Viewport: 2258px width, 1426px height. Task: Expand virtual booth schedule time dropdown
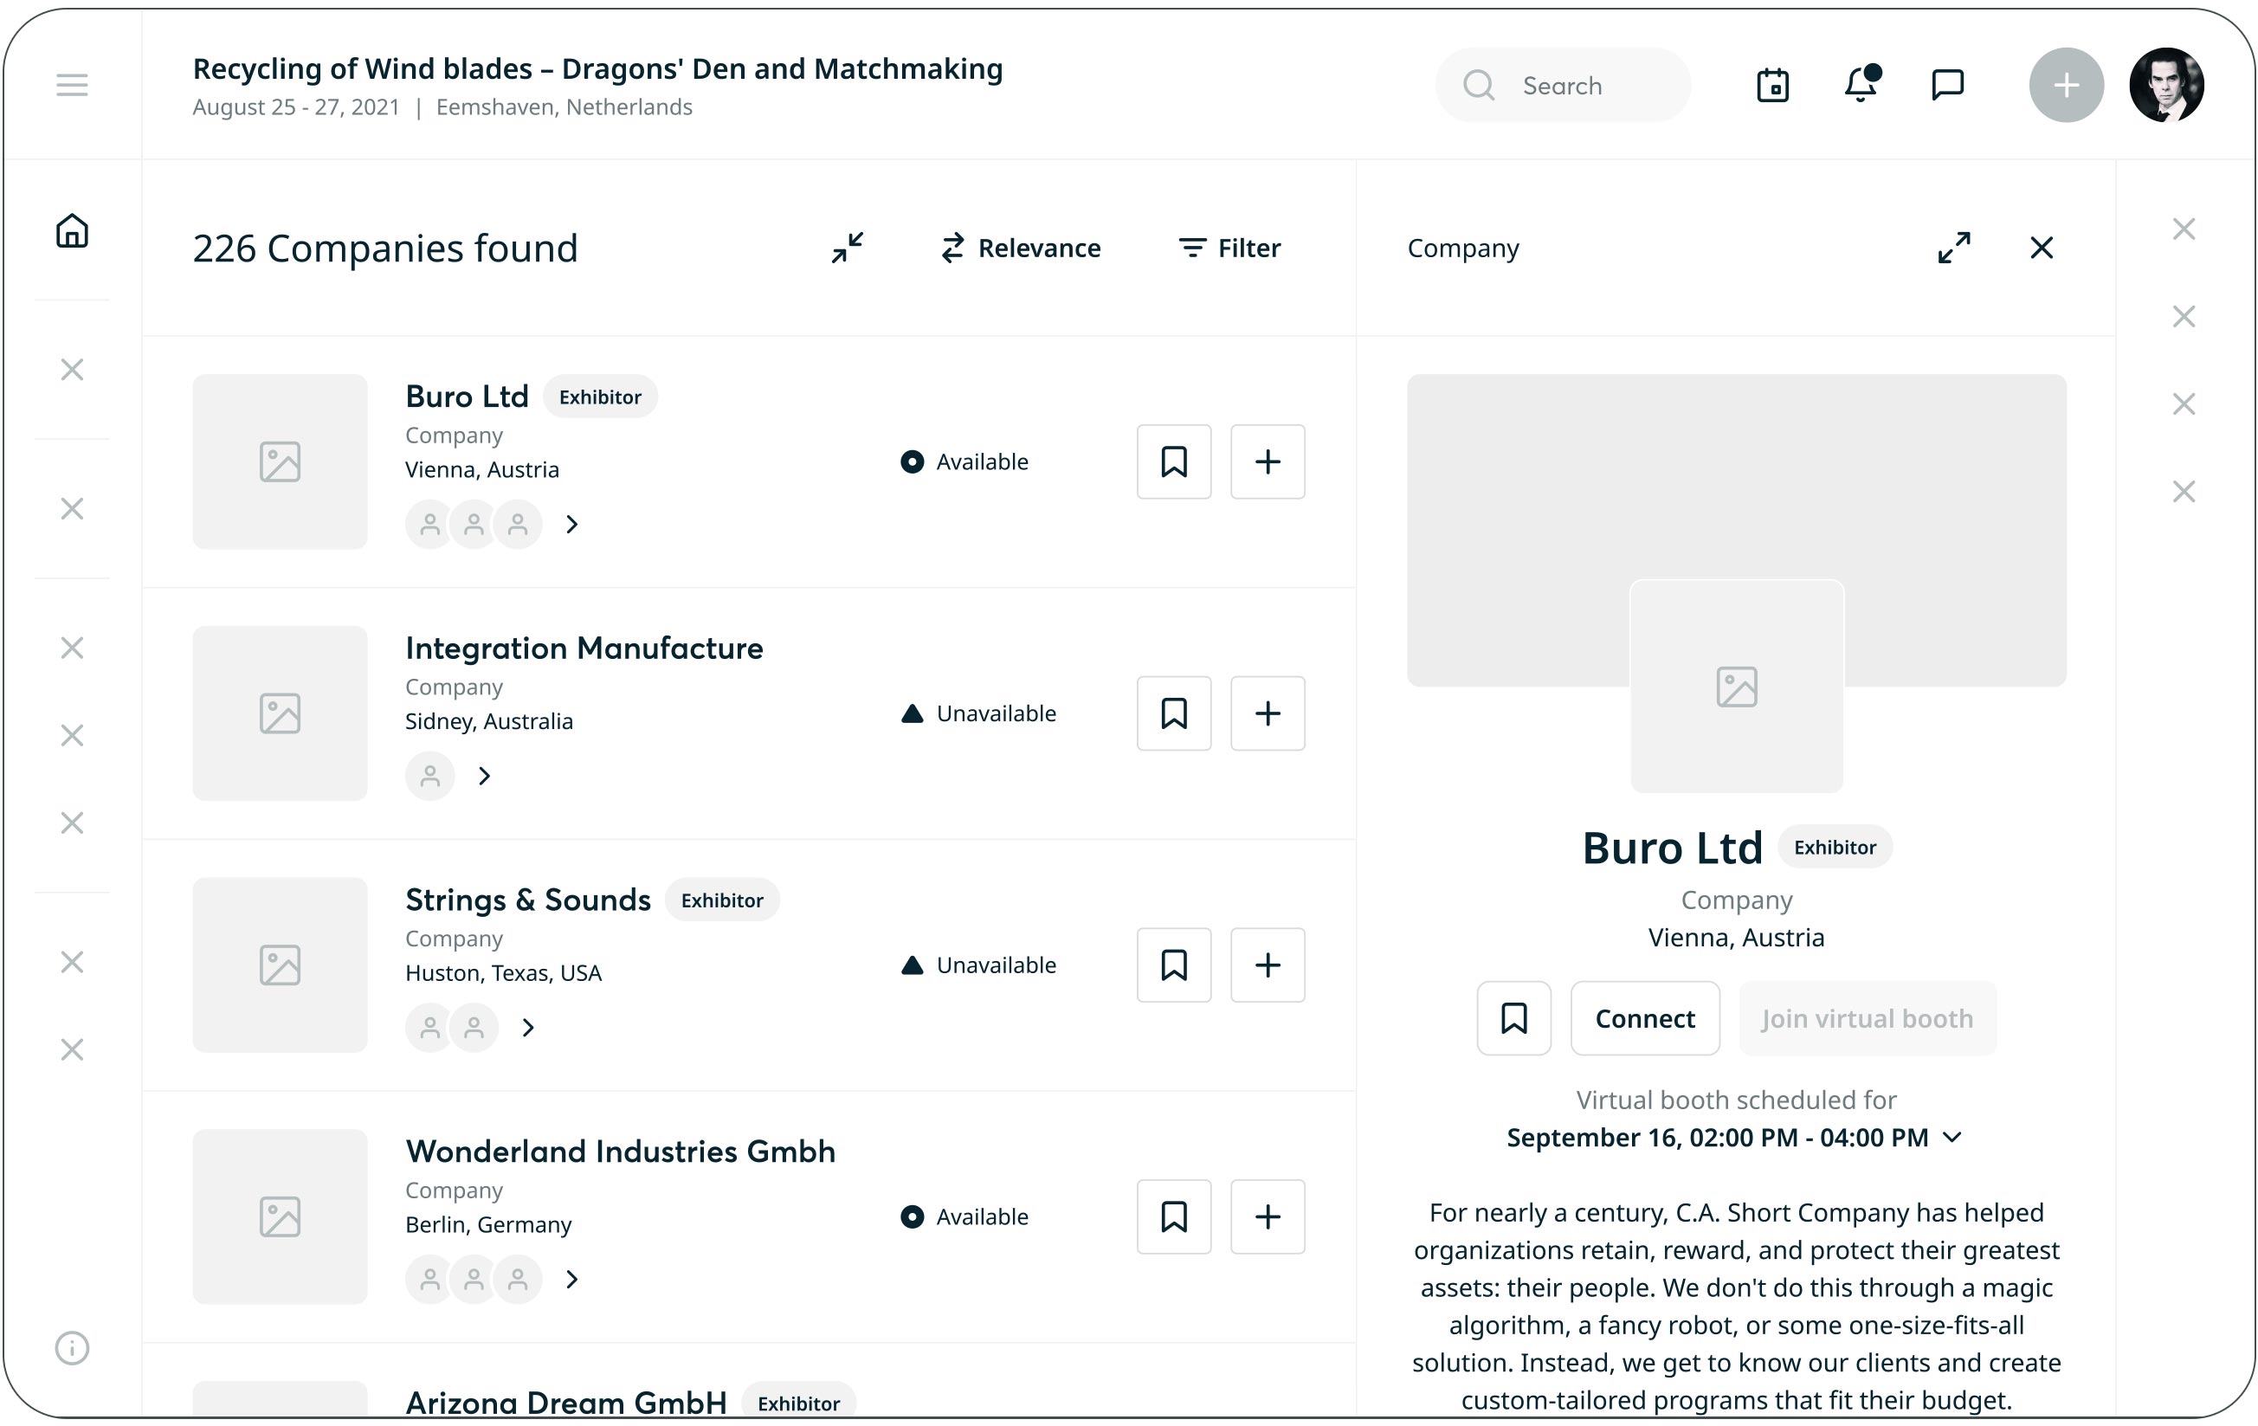point(1952,1137)
